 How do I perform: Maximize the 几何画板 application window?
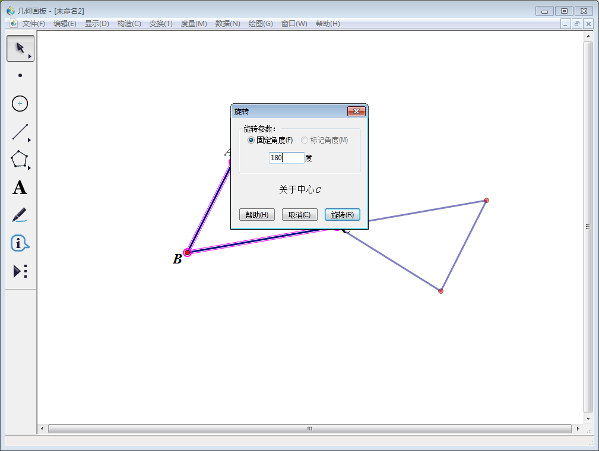coord(564,11)
